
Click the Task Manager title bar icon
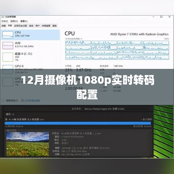point(3,17)
